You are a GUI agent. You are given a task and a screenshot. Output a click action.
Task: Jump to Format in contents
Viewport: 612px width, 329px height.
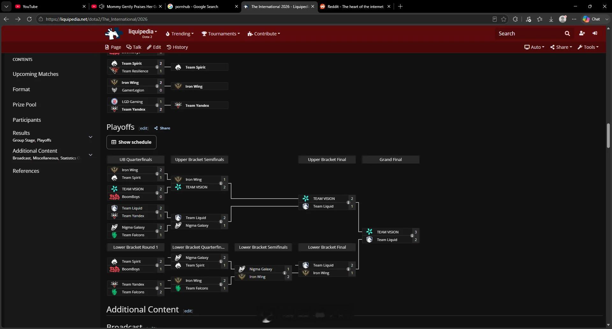[21, 89]
